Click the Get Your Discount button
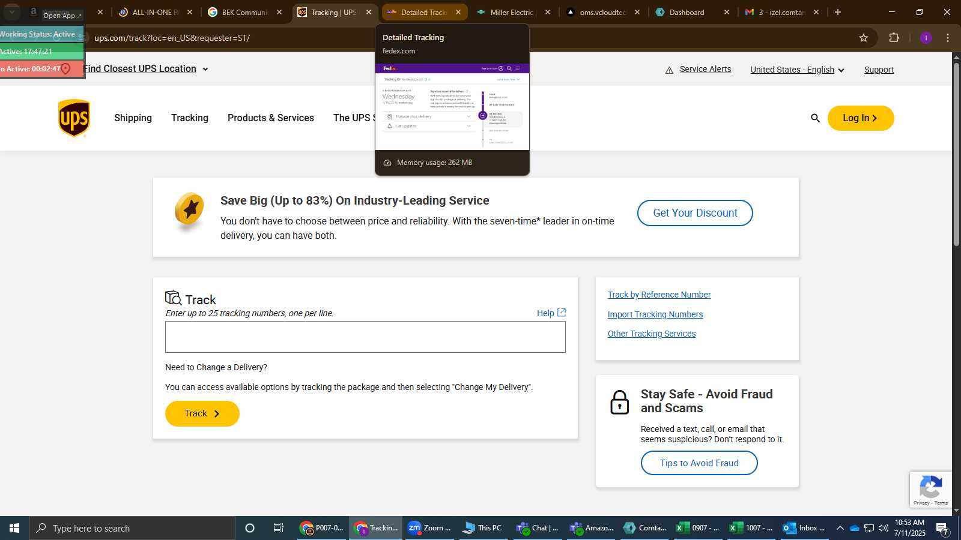 pyautogui.click(x=695, y=213)
